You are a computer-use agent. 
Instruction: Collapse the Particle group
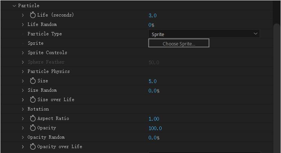14,6
